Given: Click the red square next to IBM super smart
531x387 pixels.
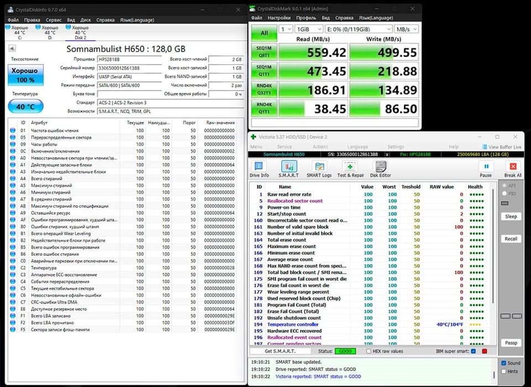Looking at the screenshot, I should click(x=485, y=351).
